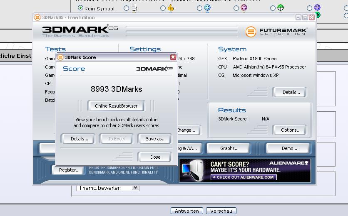Click the thumbs-up post icon

[171, 8]
